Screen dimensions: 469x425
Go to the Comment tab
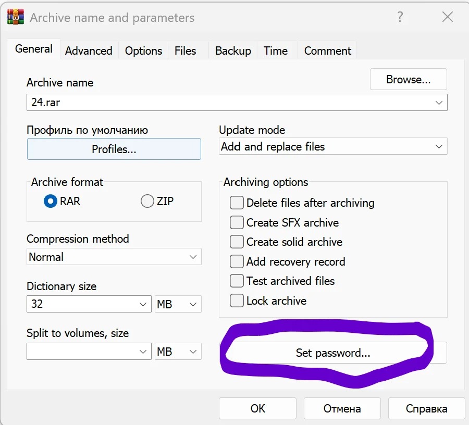click(328, 51)
